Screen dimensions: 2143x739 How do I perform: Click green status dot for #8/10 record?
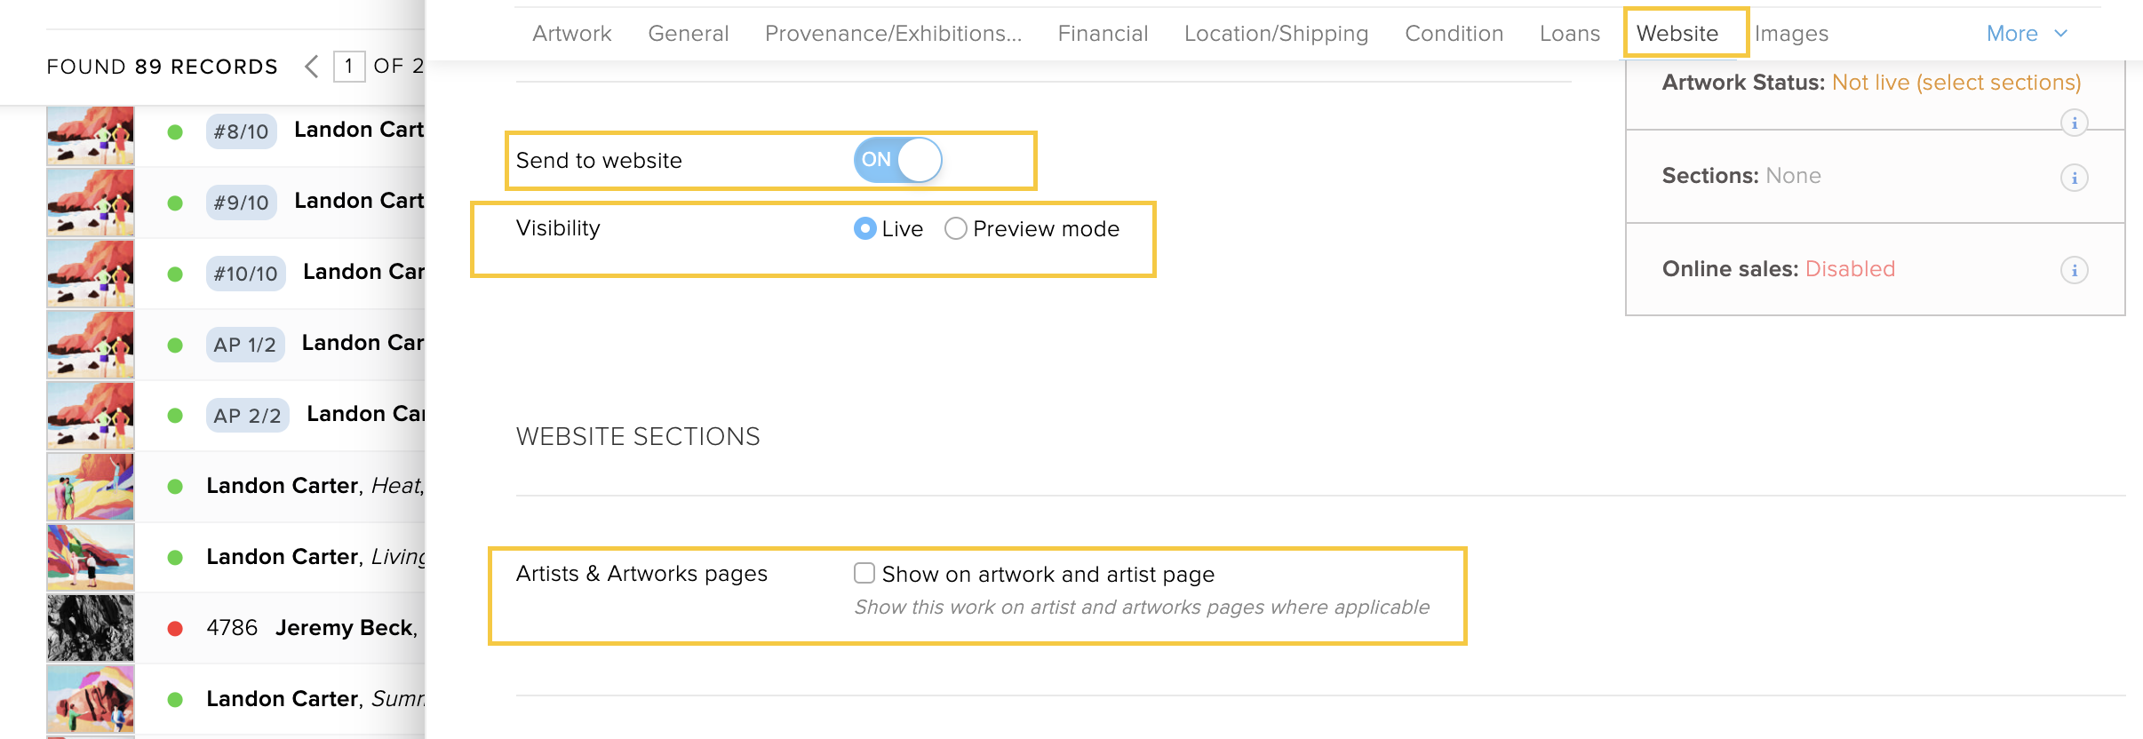coord(175,132)
